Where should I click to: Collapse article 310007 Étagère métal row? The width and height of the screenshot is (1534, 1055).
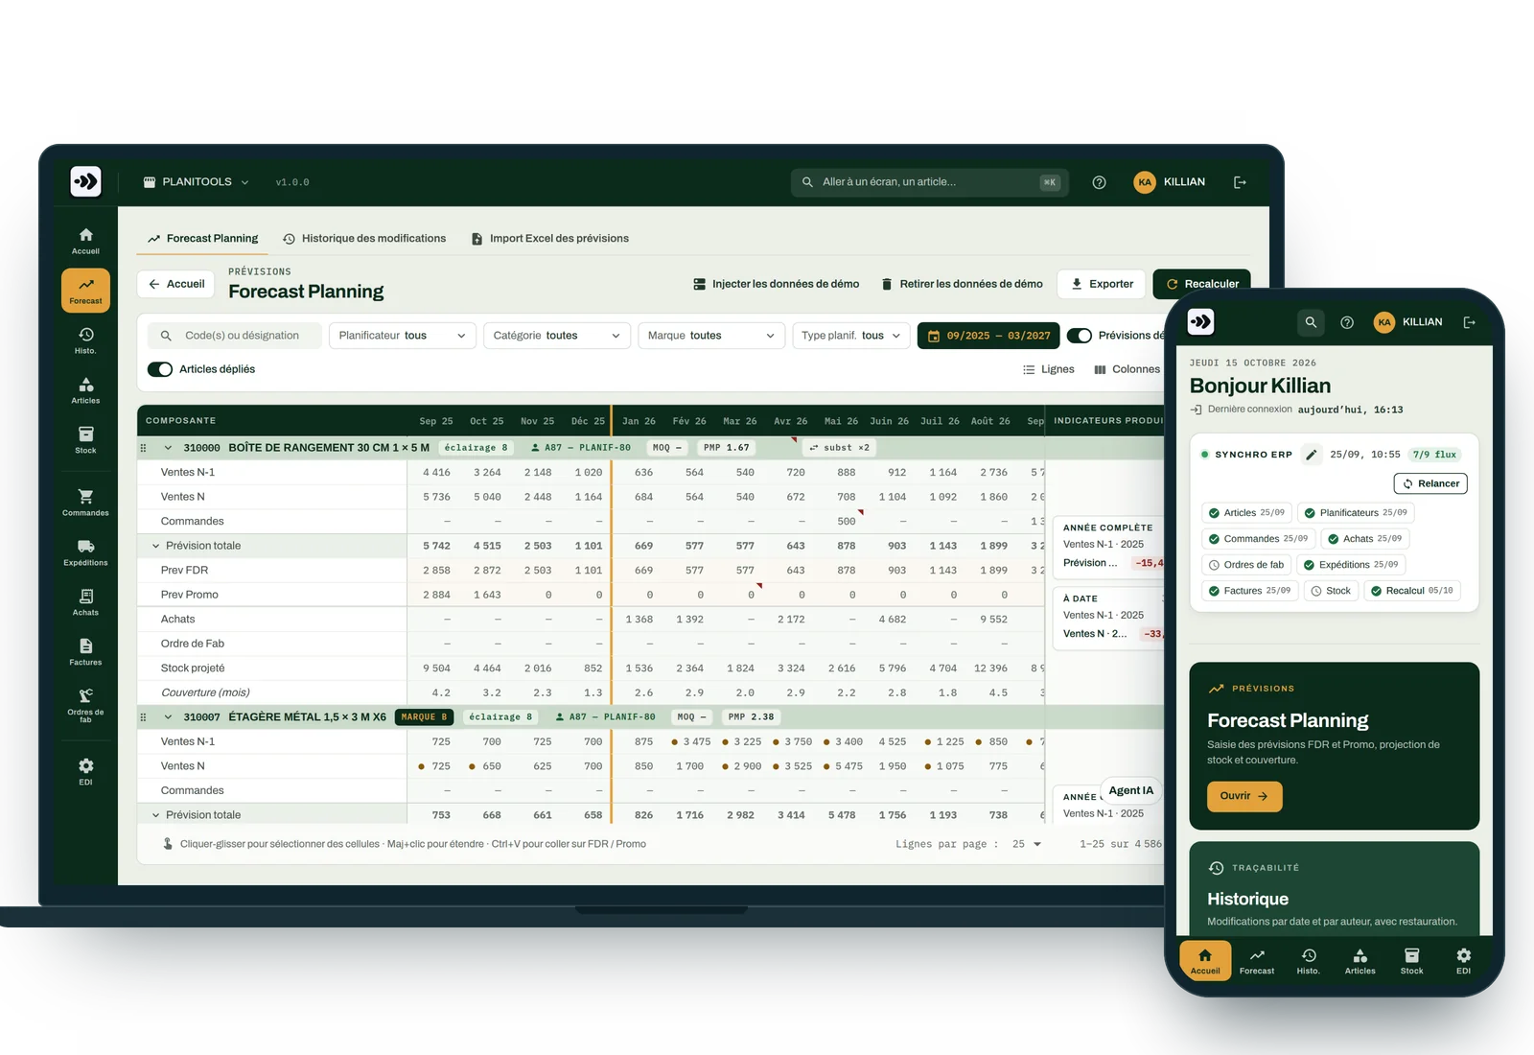tap(168, 717)
